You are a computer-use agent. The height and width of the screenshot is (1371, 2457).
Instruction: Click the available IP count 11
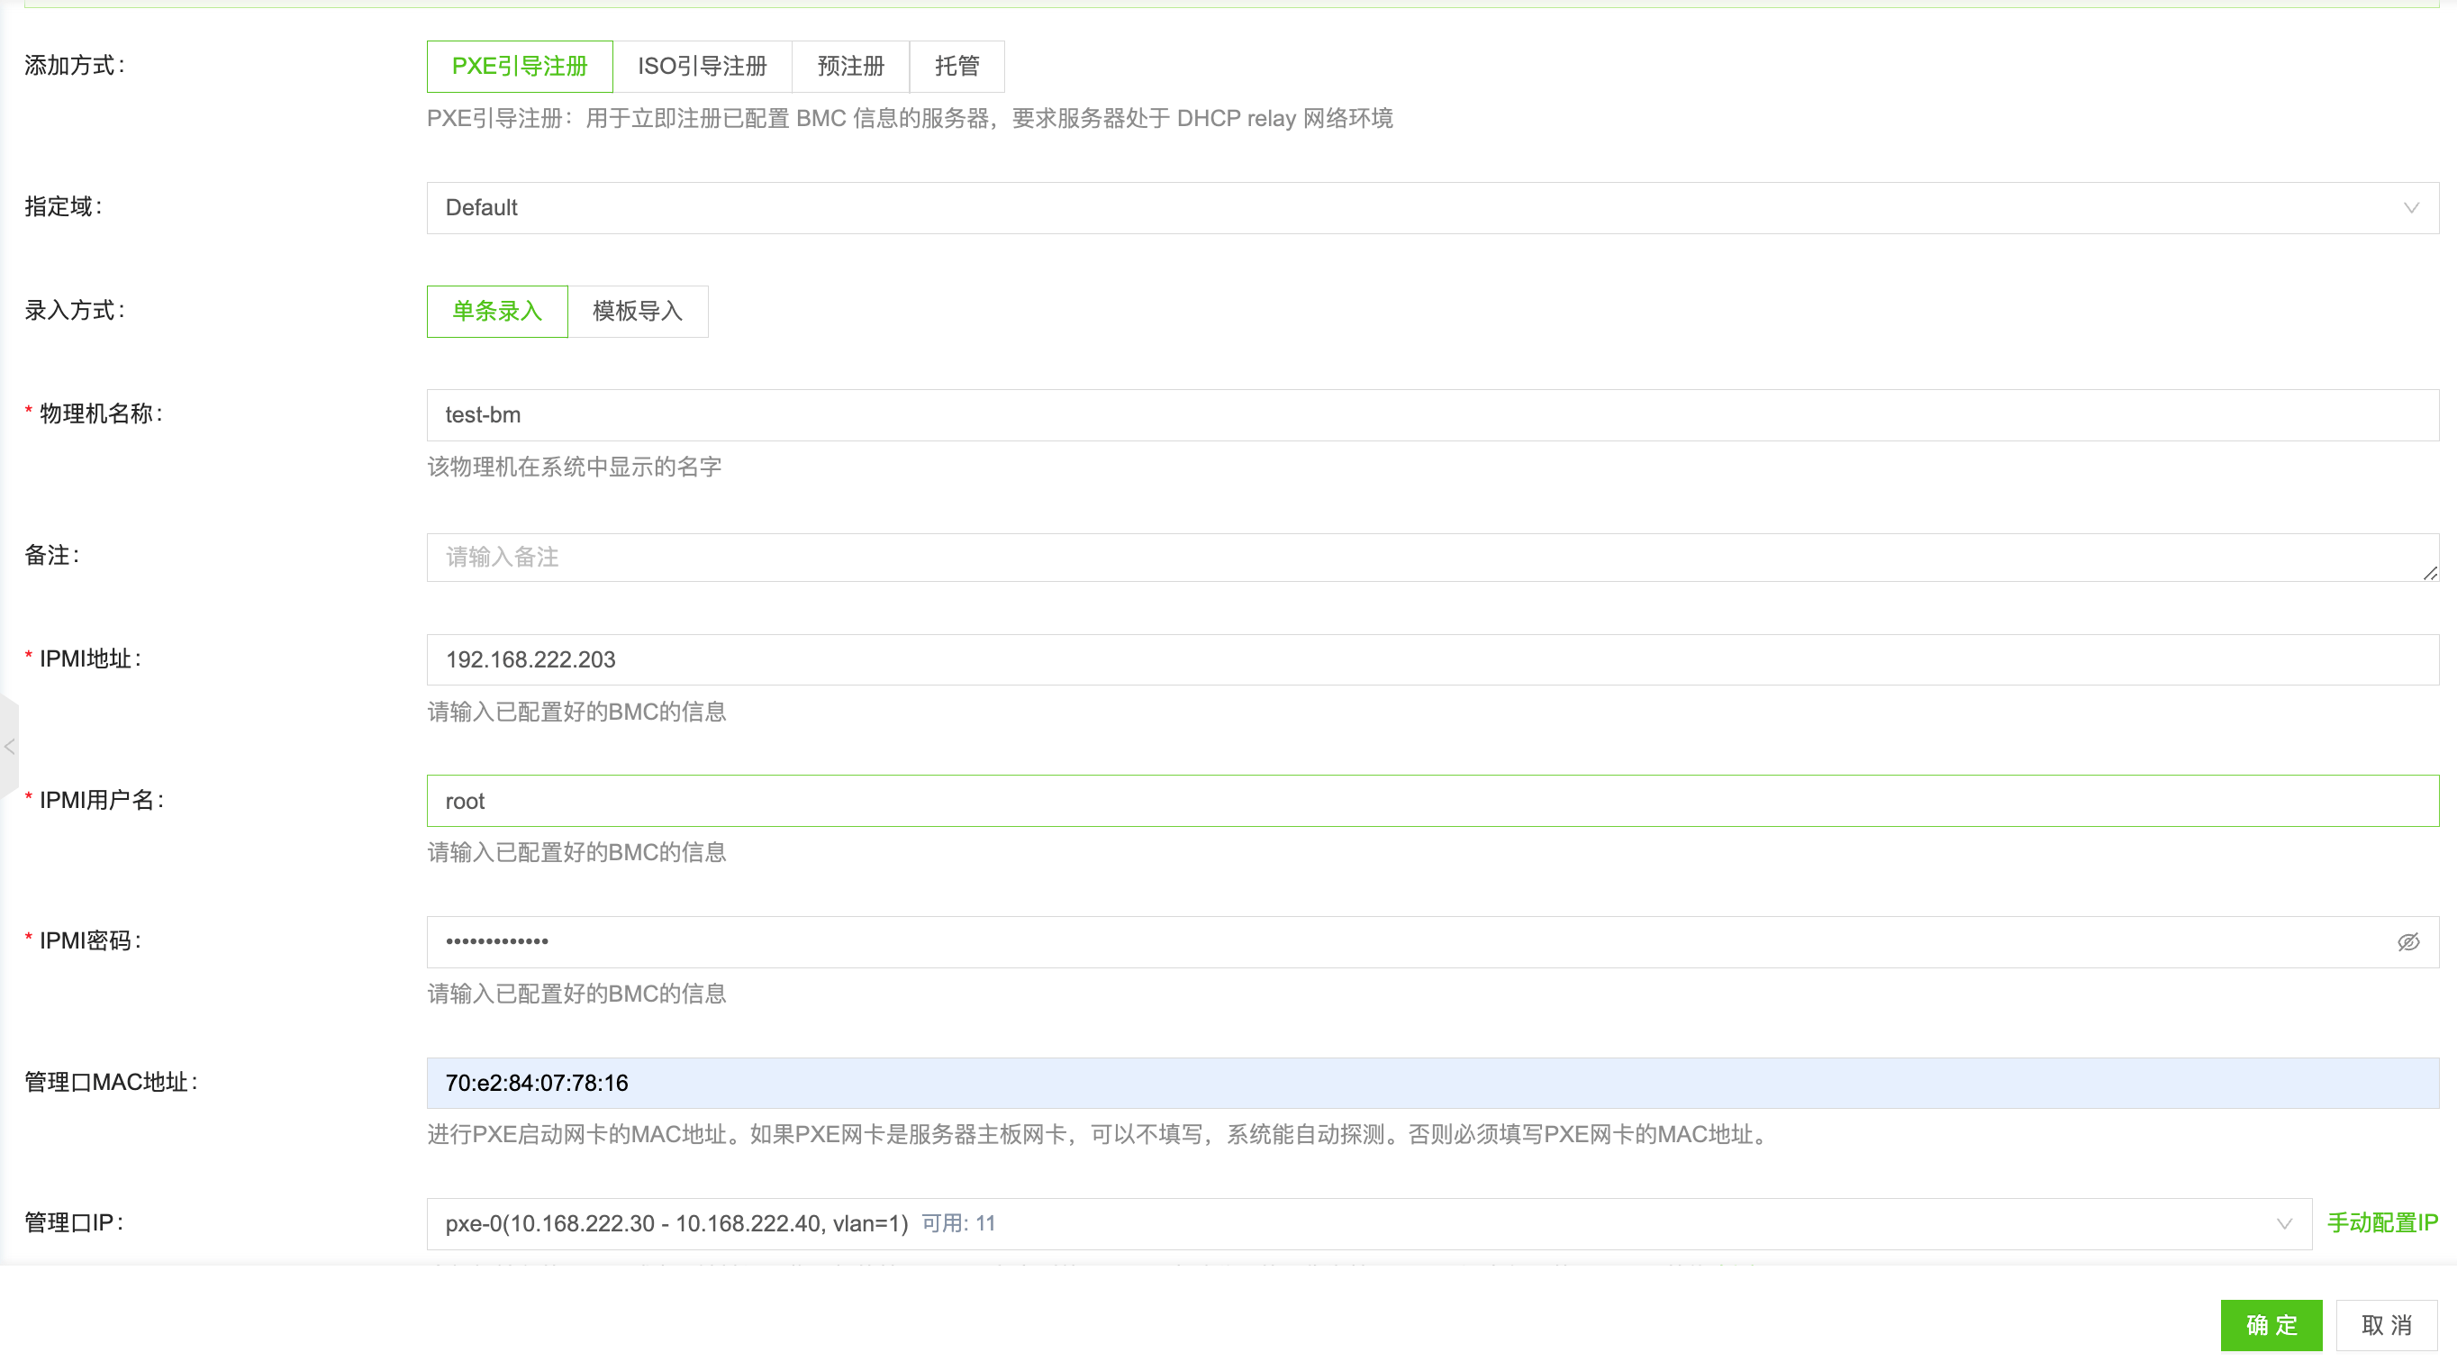987,1223
